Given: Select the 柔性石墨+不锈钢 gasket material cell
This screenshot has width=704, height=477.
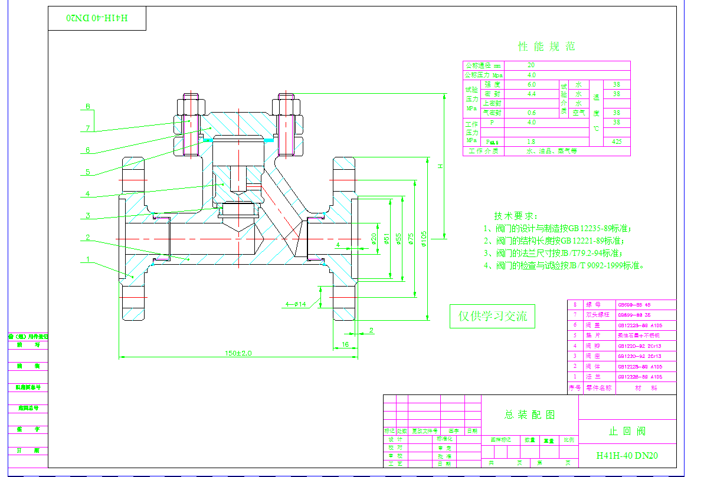Looking at the screenshot, I should point(639,335).
